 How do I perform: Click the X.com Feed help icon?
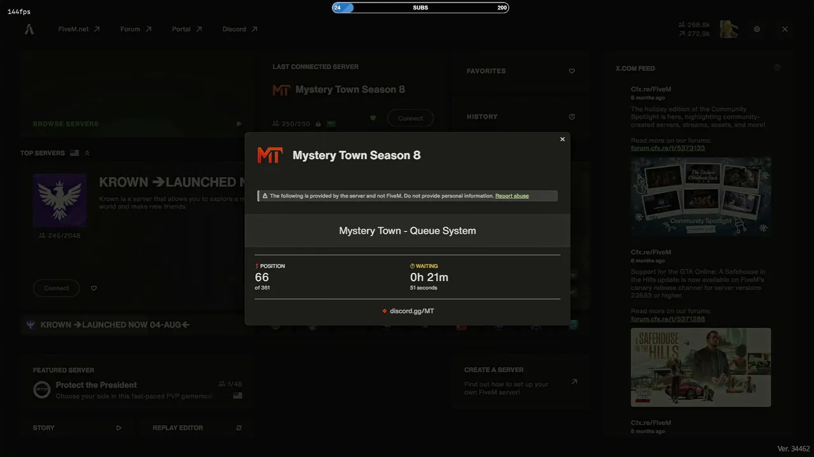(777, 68)
